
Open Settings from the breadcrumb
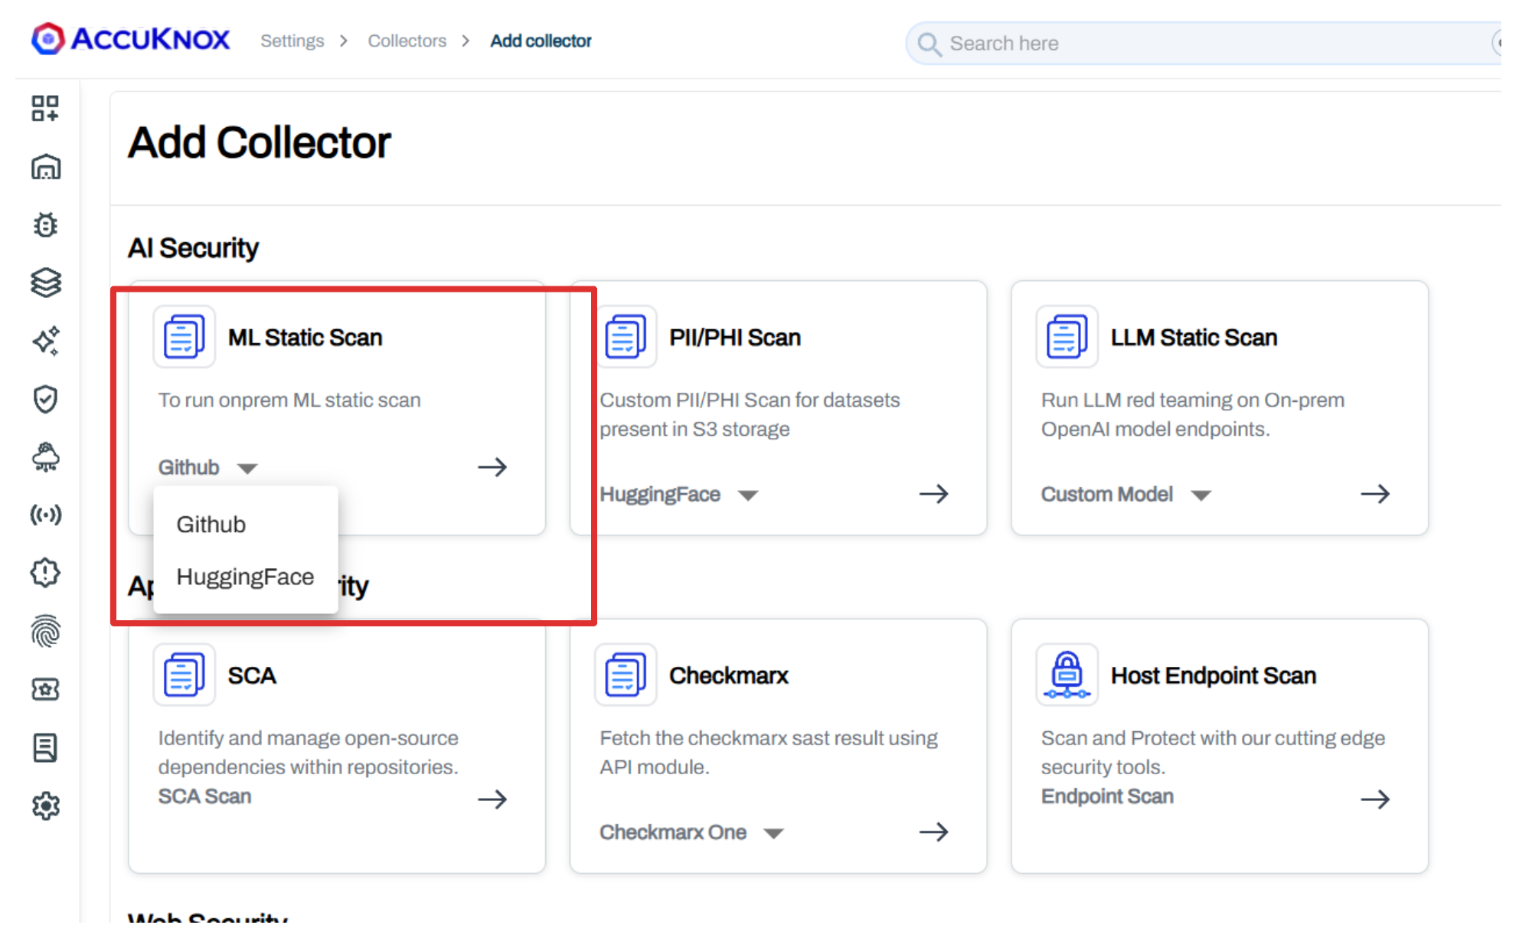tap(292, 41)
